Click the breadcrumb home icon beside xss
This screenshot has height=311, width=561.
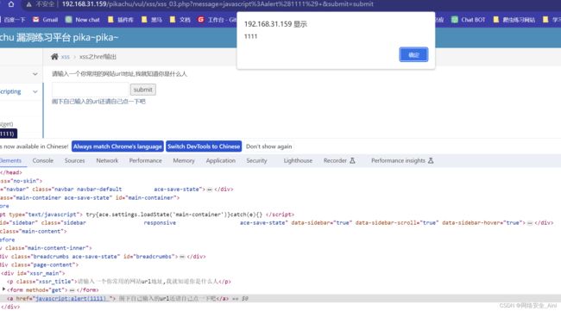(x=54, y=56)
